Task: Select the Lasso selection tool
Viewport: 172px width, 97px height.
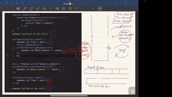Action: (x=51, y=9)
